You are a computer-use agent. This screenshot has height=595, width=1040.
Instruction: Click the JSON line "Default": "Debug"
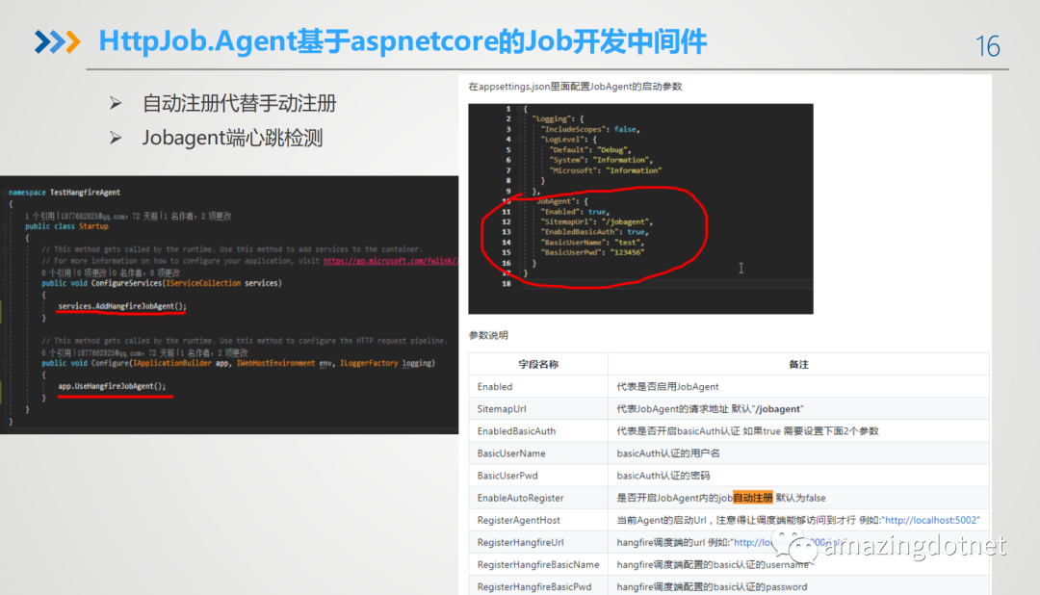click(589, 150)
